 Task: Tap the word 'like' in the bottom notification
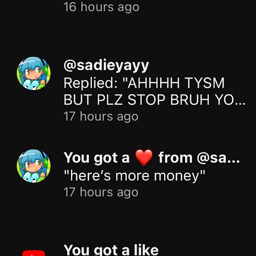coord(146,250)
